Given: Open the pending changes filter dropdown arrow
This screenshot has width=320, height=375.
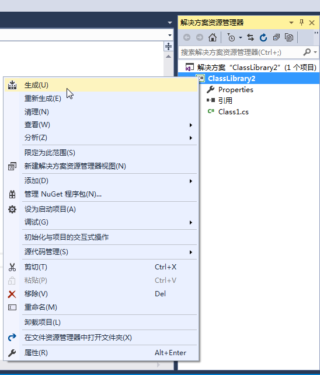Looking at the screenshot, I should pyautogui.click(x=241, y=37).
